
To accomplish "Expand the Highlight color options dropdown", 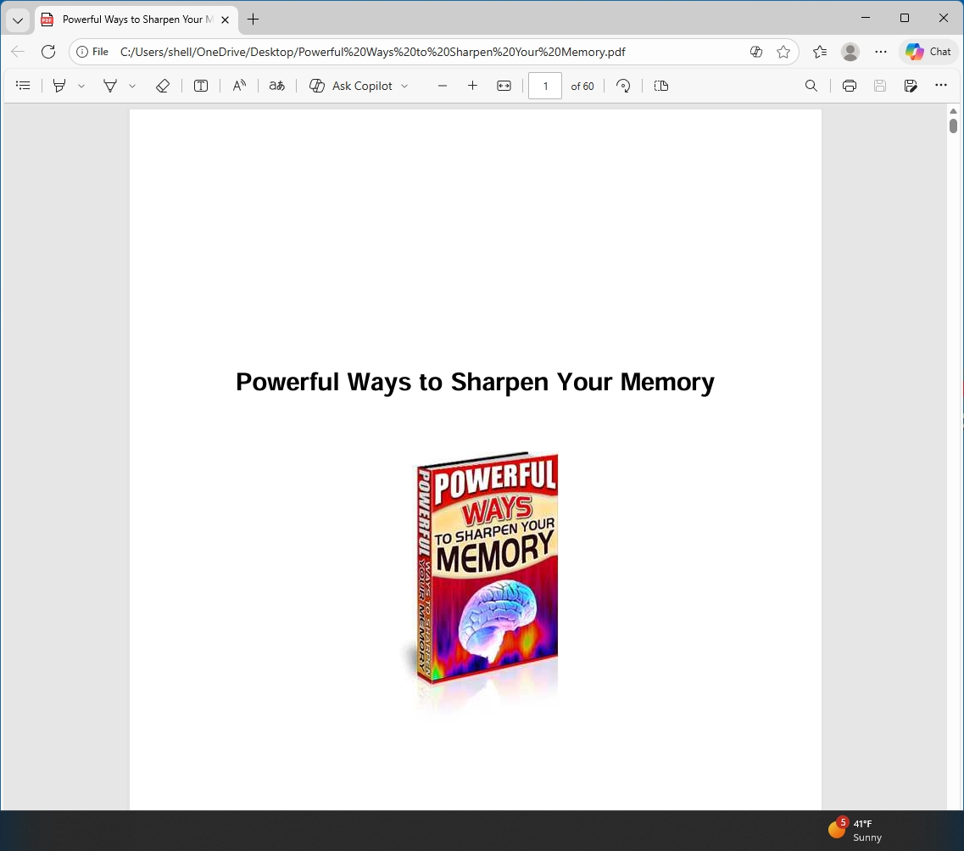I will tap(81, 86).
